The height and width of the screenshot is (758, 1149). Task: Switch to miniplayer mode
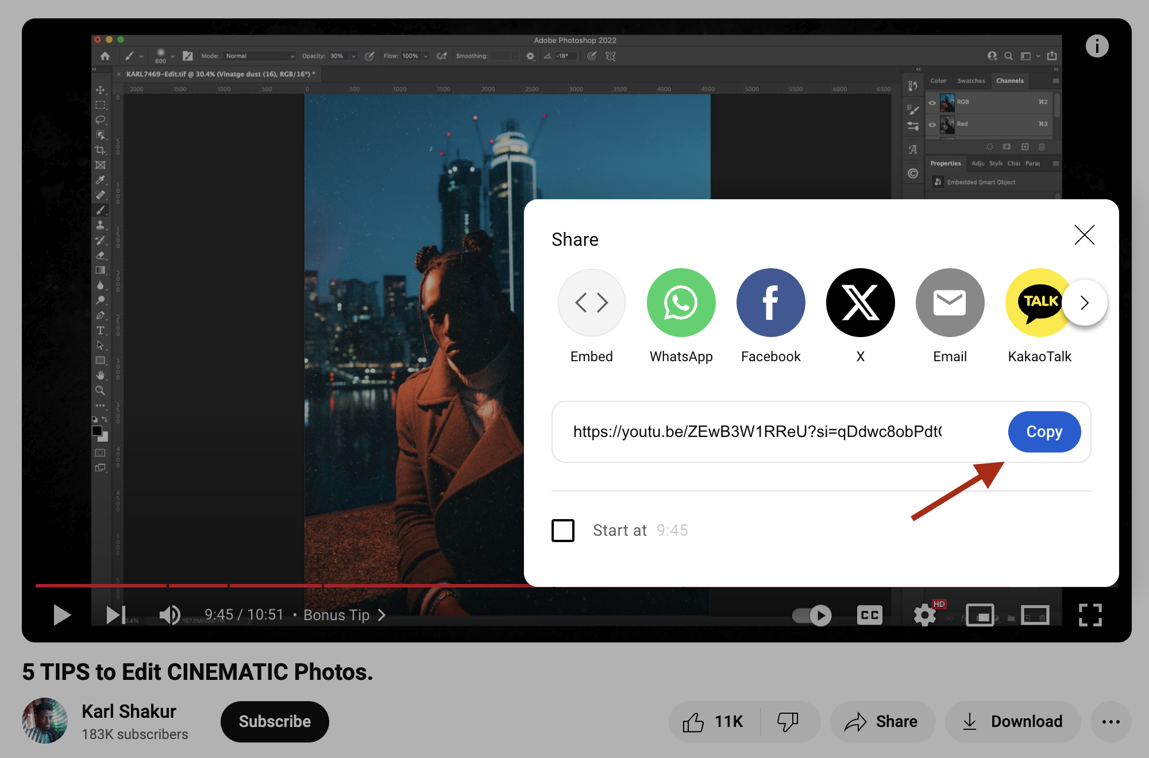click(980, 616)
